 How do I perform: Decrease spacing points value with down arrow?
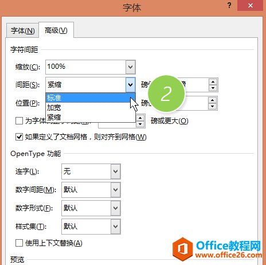pos(213,88)
